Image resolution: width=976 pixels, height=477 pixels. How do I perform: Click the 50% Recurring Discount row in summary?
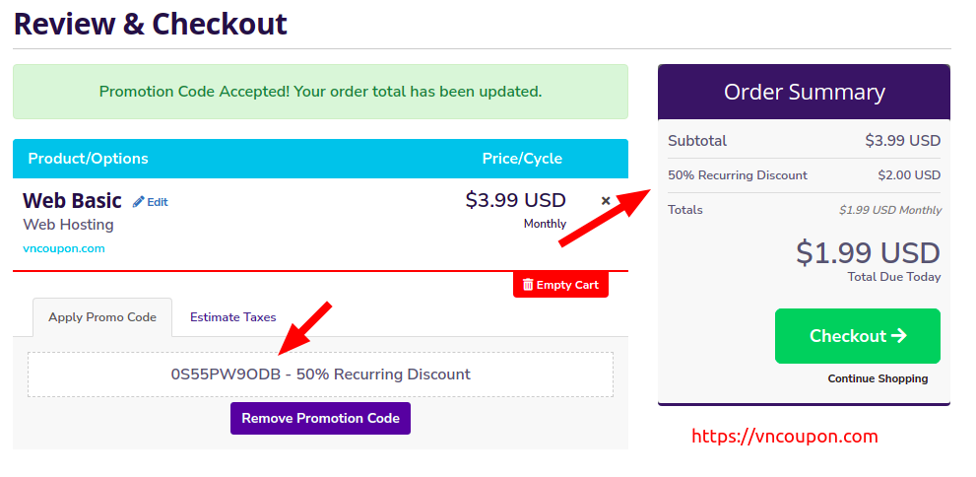tap(805, 175)
